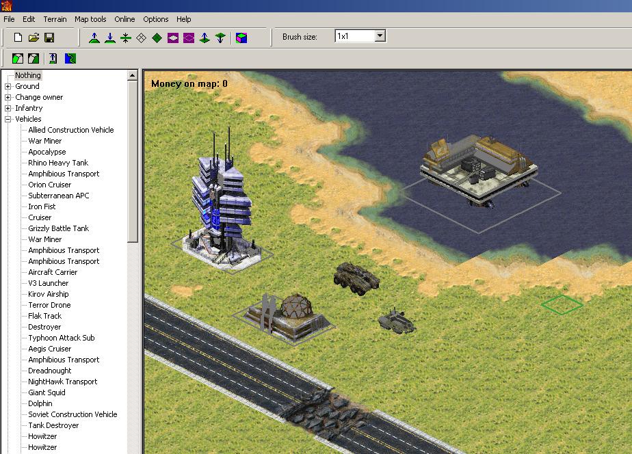Click the outlined white diamond tile icon
The width and height of the screenshot is (632, 454).
[141, 38]
